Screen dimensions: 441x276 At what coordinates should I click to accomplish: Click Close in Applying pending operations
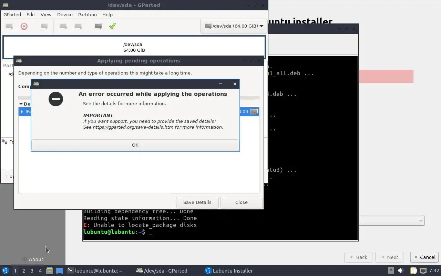tap(241, 203)
